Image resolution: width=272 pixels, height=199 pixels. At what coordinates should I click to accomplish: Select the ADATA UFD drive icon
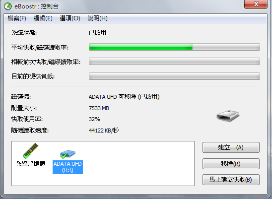coord(68,154)
